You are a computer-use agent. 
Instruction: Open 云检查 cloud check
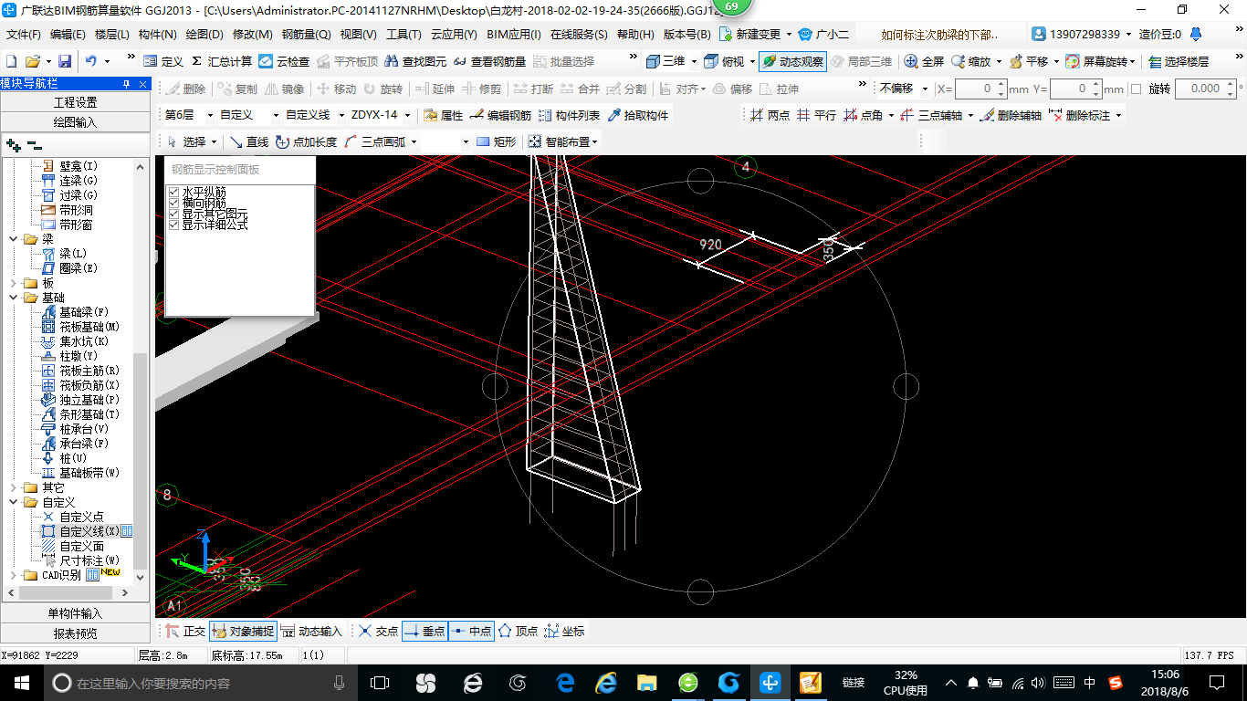[284, 61]
